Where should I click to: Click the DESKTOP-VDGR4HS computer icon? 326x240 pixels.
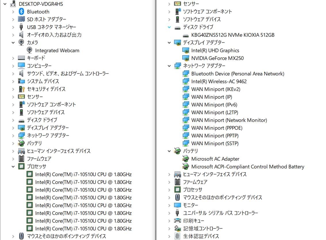tap(13, 3)
